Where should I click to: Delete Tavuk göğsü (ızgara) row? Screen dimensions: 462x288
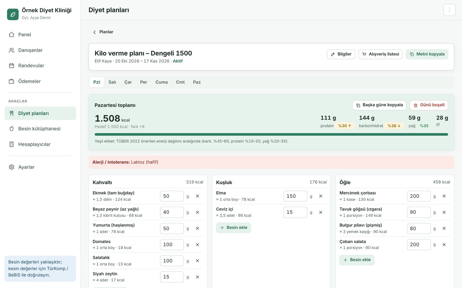point(444,212)
